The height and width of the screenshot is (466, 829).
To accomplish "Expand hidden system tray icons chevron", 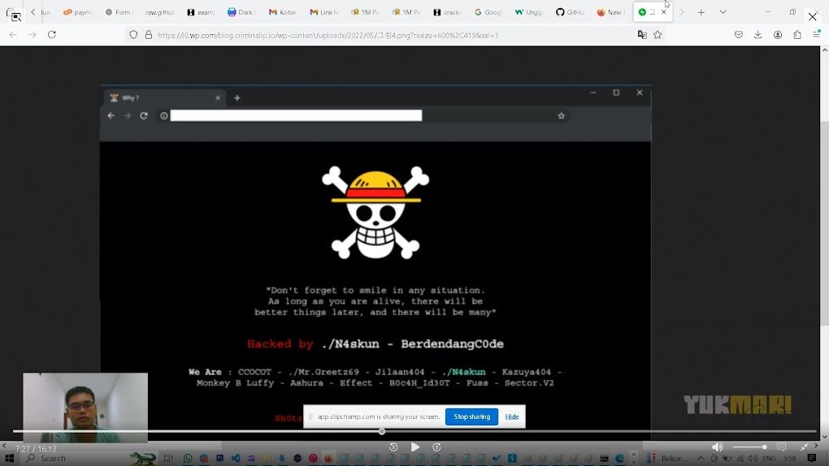I will [701, 458].
